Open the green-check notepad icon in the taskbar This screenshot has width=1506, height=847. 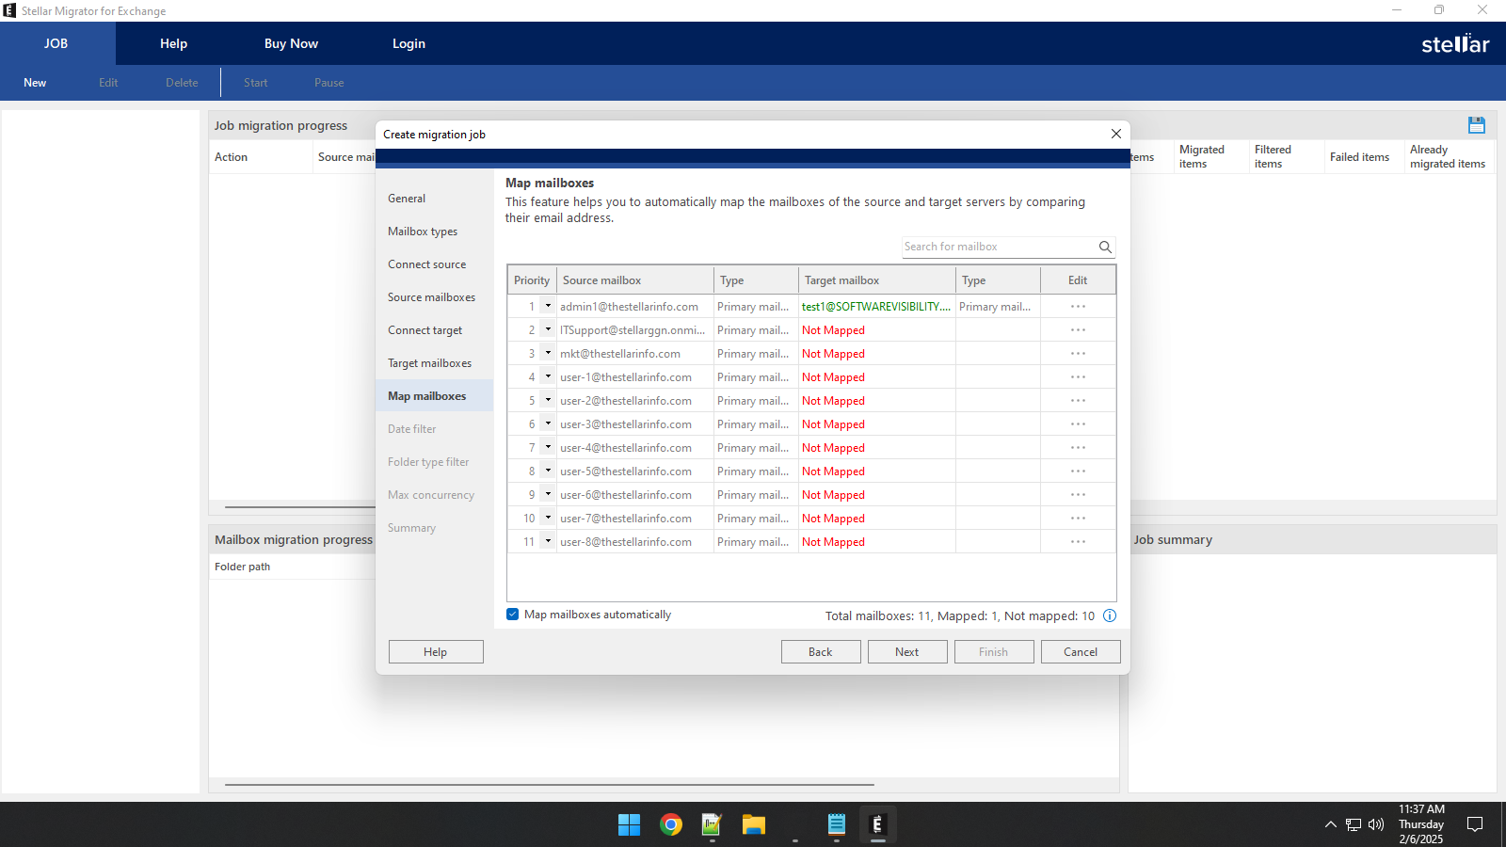712,825
